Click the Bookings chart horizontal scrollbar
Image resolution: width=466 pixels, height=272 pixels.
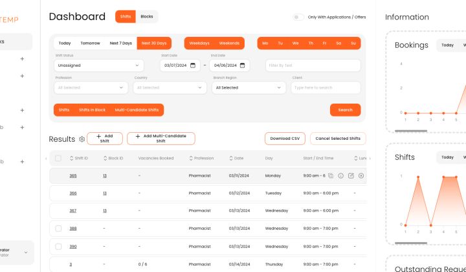click(411, 131)
